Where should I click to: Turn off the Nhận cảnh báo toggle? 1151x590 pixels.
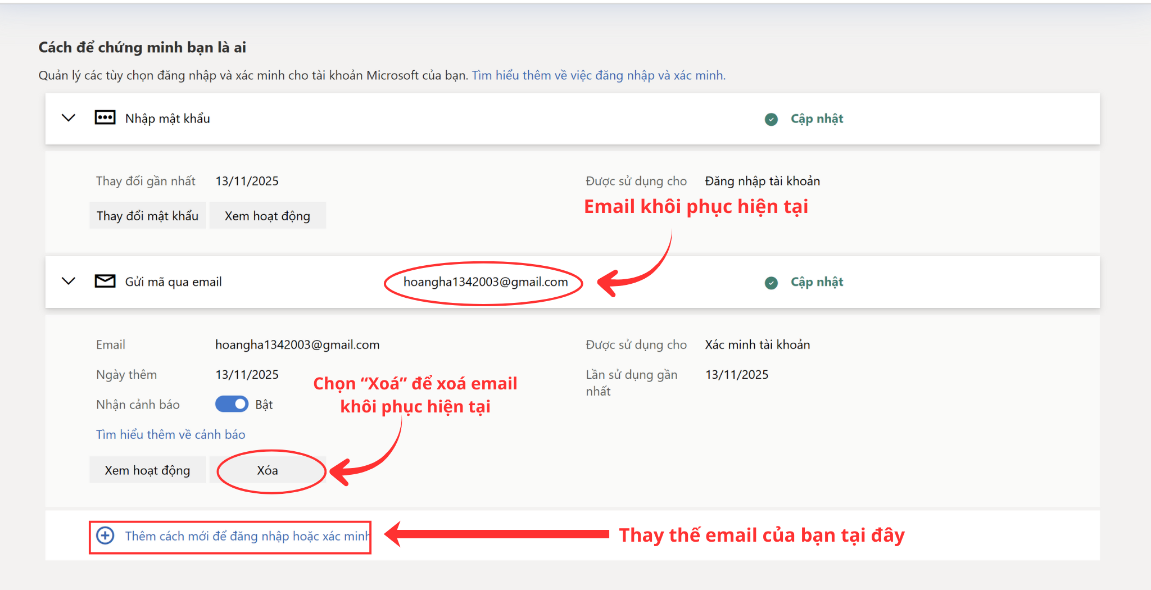tap(232, 404)
